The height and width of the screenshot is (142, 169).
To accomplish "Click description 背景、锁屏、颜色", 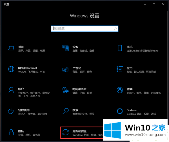I will click(x=82, y=72).
